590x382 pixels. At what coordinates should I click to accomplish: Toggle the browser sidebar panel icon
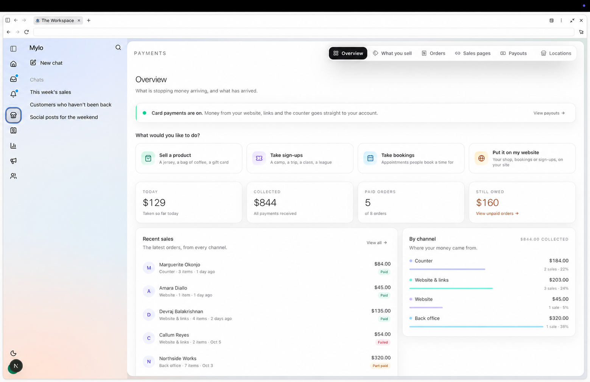[x=8, y=20]
